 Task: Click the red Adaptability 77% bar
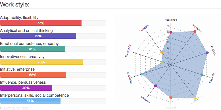point(41,23)
